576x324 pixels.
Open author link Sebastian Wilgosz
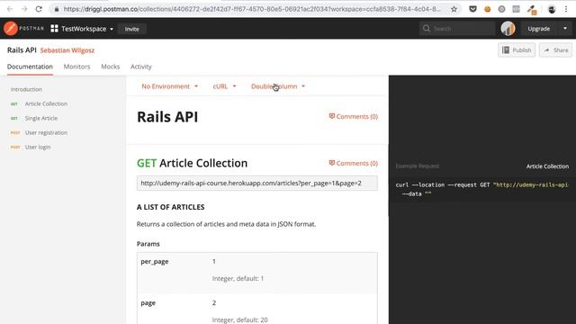(67, 50)
